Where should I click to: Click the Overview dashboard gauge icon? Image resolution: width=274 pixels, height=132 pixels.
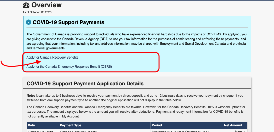click(26, 5)
